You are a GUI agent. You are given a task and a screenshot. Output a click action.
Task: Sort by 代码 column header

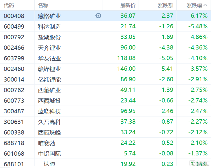coord(9,5)
